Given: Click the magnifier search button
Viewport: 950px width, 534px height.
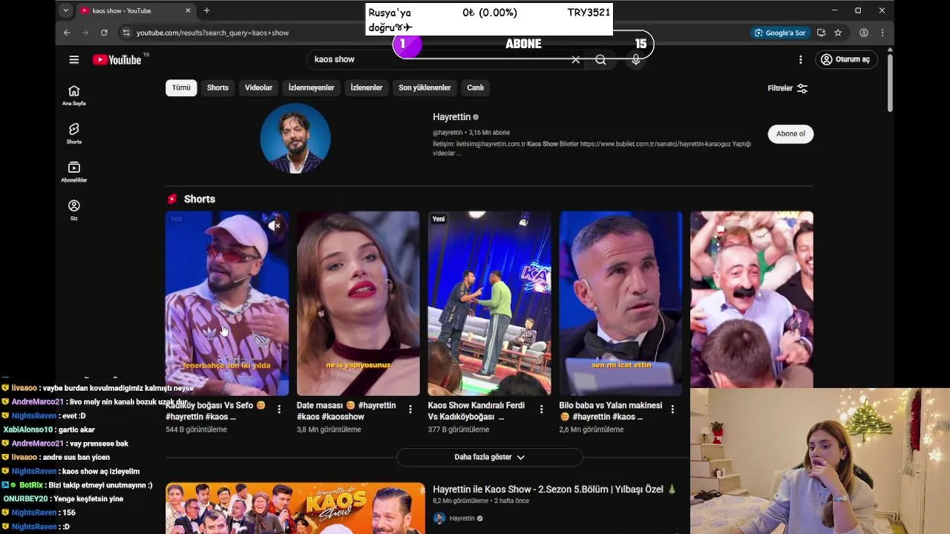Looking at the screenshot, I should pyautogui.click(x=600, y=59).
